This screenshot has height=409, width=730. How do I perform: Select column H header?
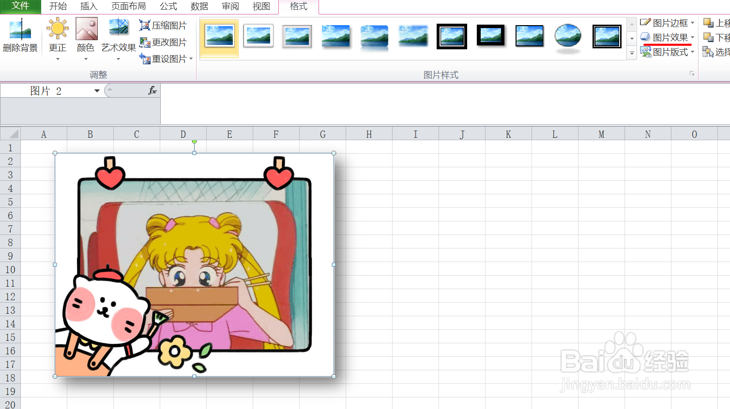click(369, 134)
